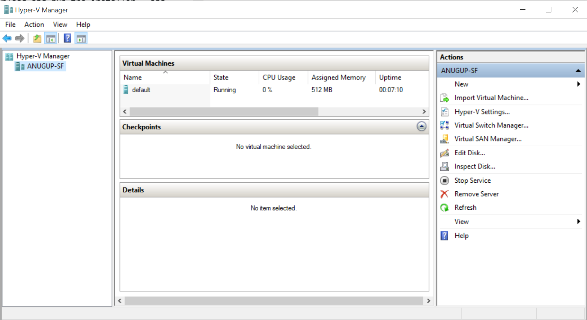This screenshot has width=587, height=320.
Task: Collapse the Checkpoints panel
Action: 421,126
